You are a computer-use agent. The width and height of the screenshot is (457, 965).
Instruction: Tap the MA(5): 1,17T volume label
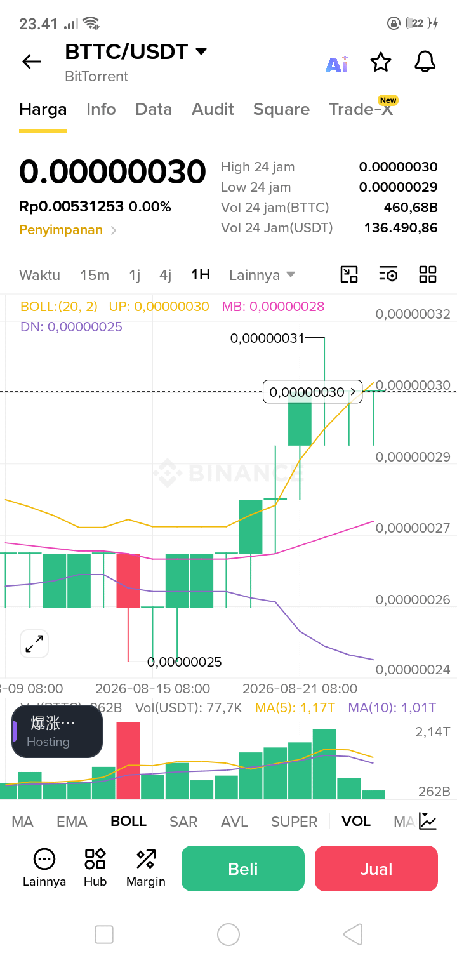coord(295,708)
